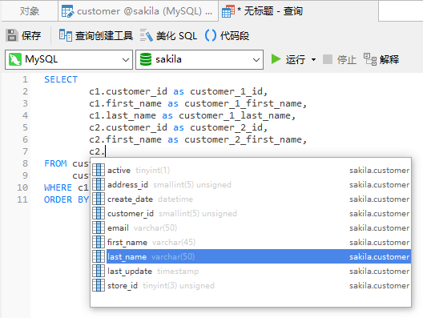The height and width of the screenshot is (318, 423).
Task: Click the Stop square icon
Action: point(327,59)
